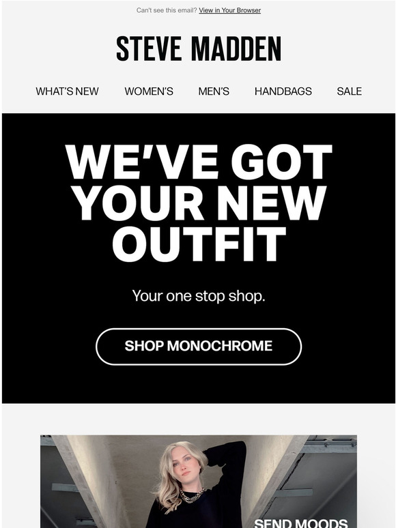Click the 'Your one stop shop.' tagline
This screenshot has height=528, width=396.
click(x=199, y=296)
